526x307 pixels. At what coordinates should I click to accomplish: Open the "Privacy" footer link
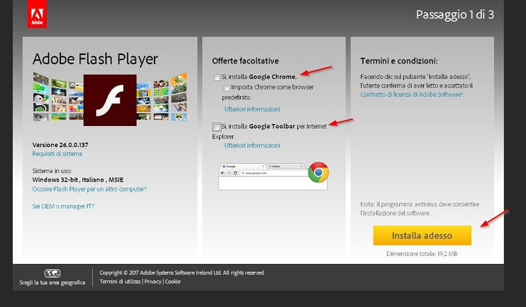[x=153, y=282]
